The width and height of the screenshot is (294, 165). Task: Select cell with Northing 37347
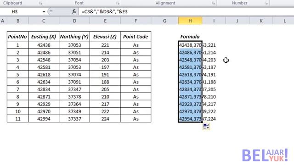74,89
